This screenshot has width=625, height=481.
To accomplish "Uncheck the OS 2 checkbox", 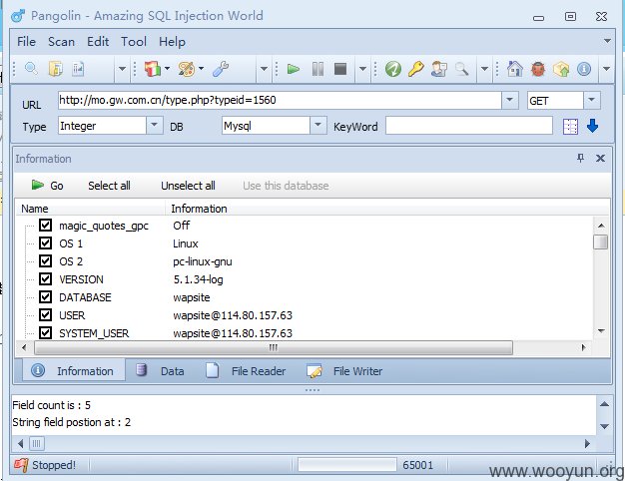I will coord(45,261).
